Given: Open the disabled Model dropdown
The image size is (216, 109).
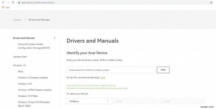Looking at the screenshot, I should (183, 101).
